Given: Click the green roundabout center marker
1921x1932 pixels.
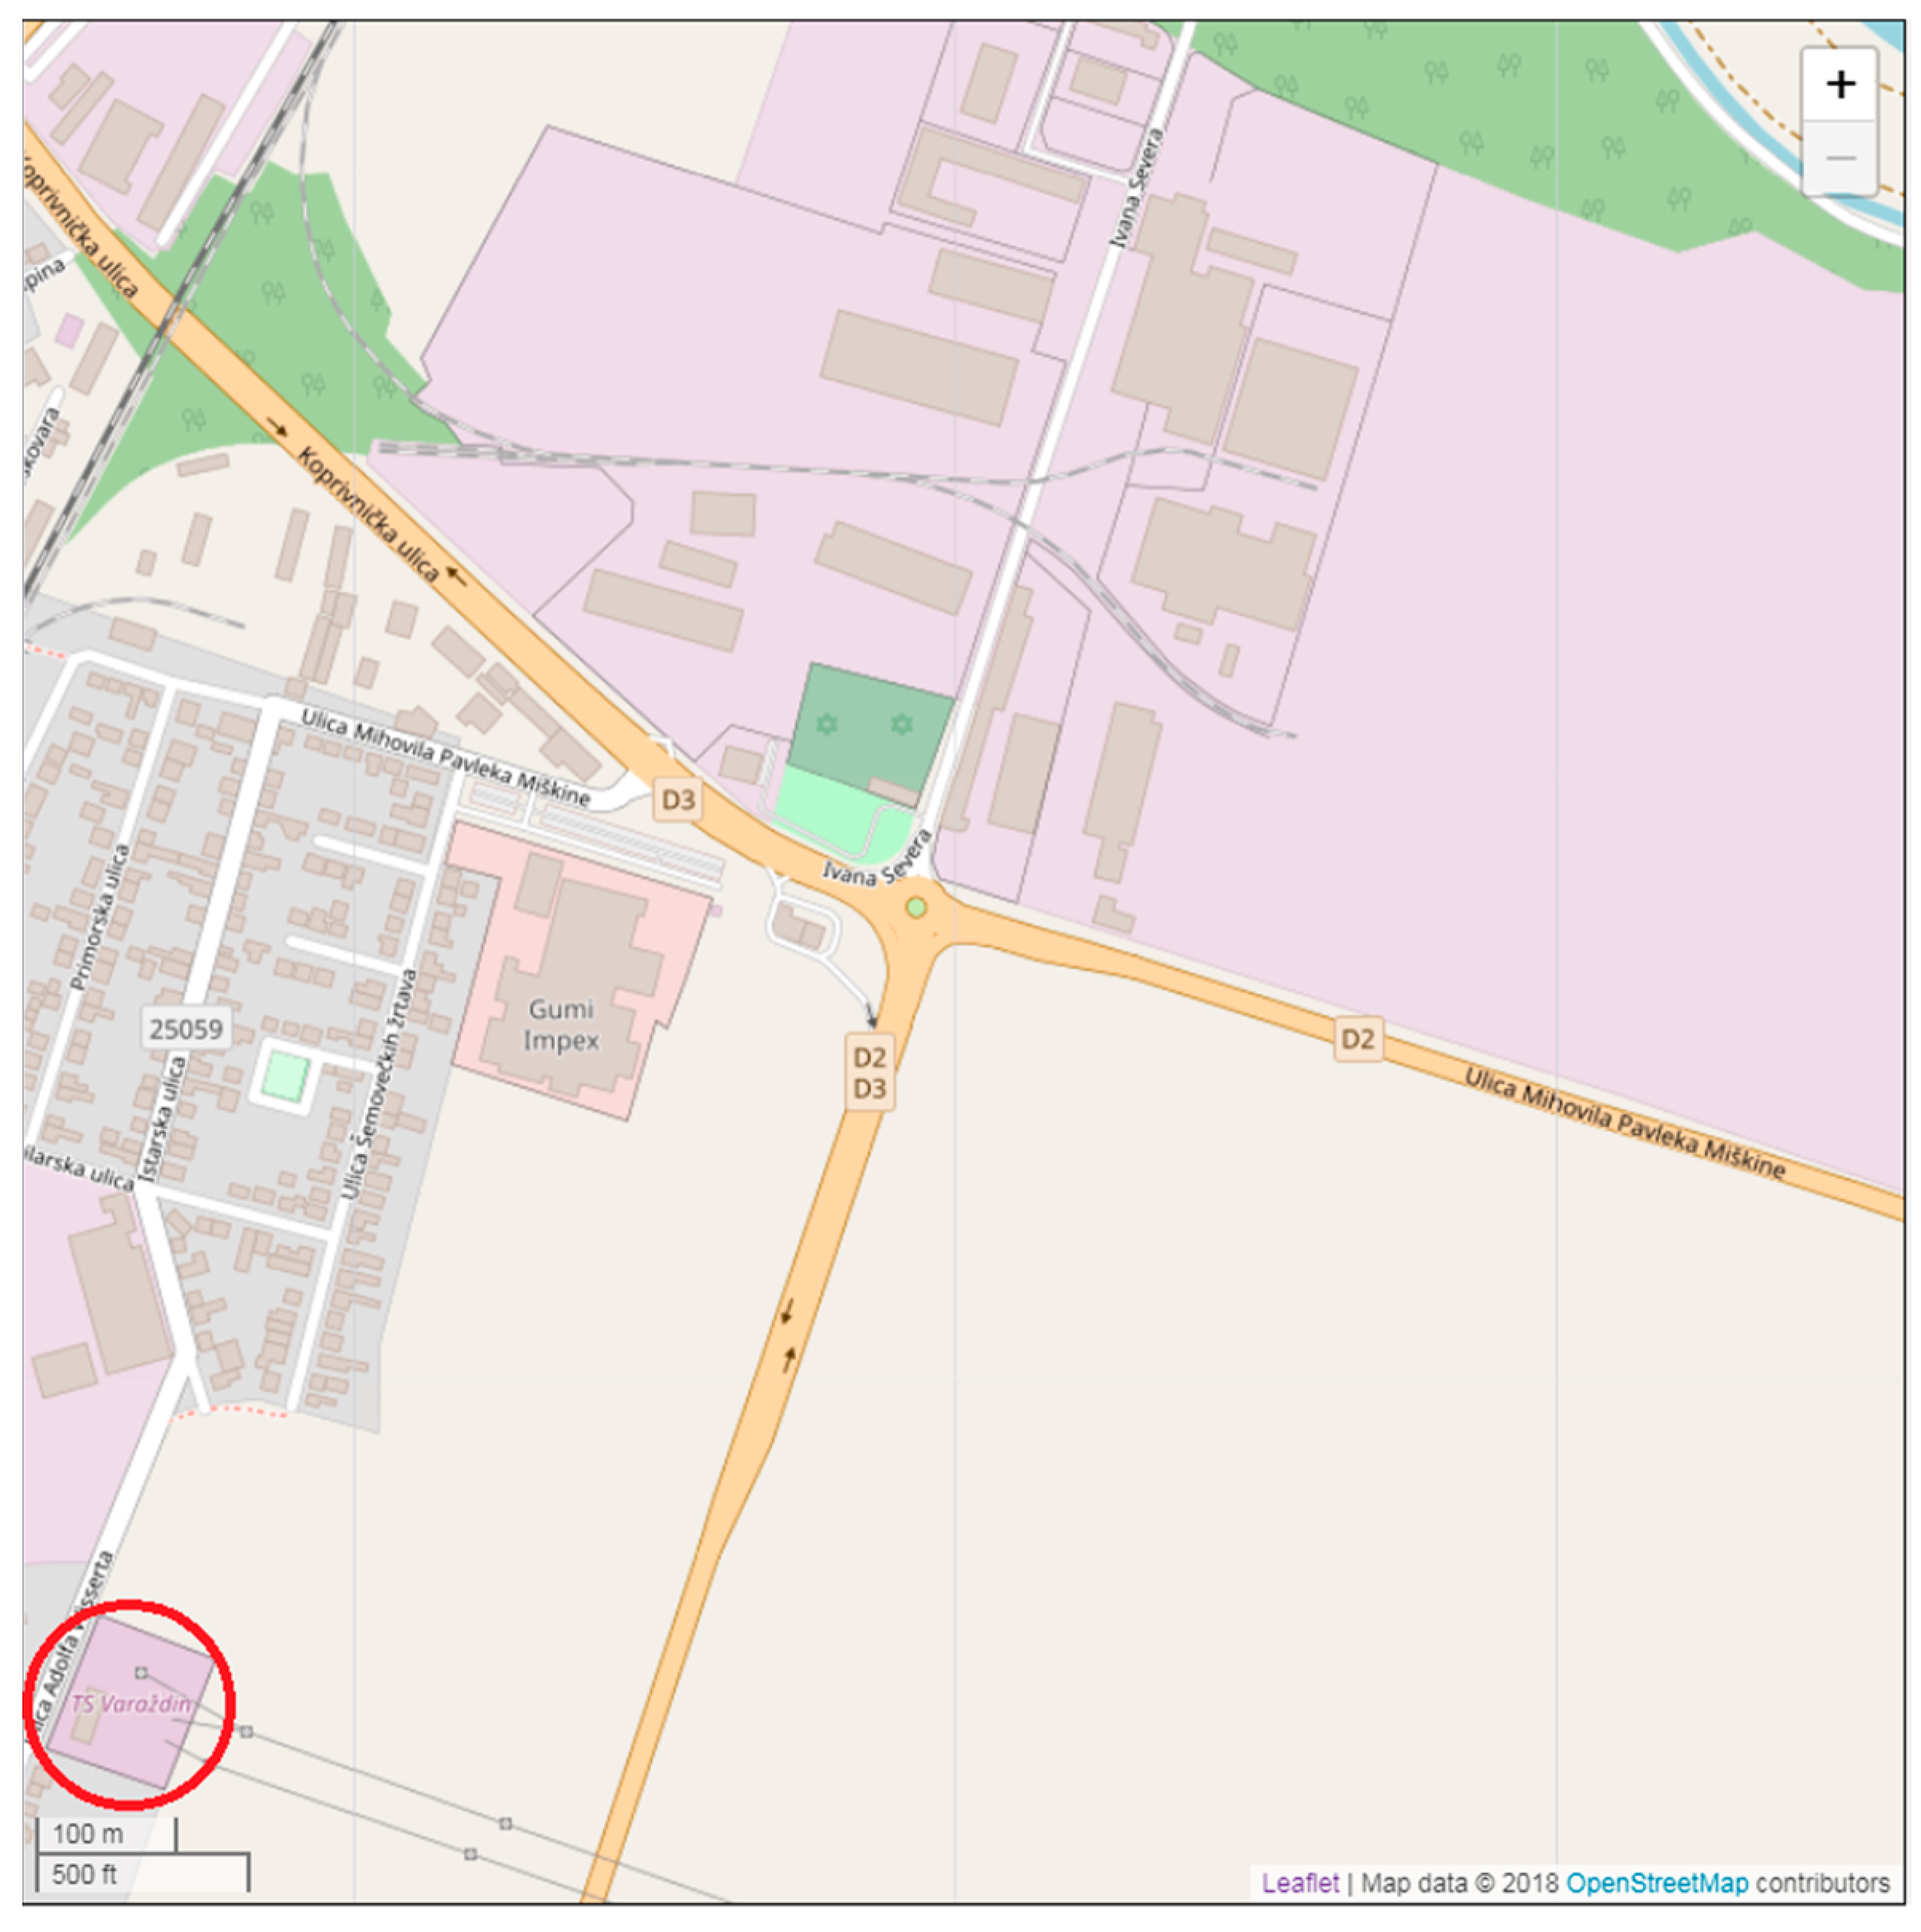Looking at the screenshot, I should pyautogui.click(x=915, y=908).
